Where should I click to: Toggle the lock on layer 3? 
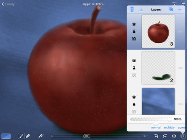pyautogui.click(x=134, y=31)
